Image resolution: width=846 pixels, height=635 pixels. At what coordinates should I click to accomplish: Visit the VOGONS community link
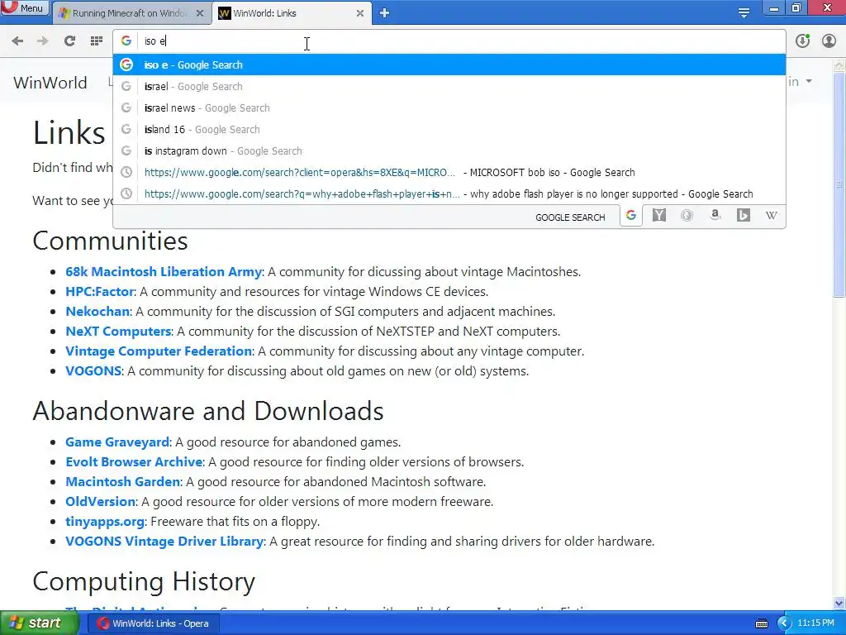(94, 371)
